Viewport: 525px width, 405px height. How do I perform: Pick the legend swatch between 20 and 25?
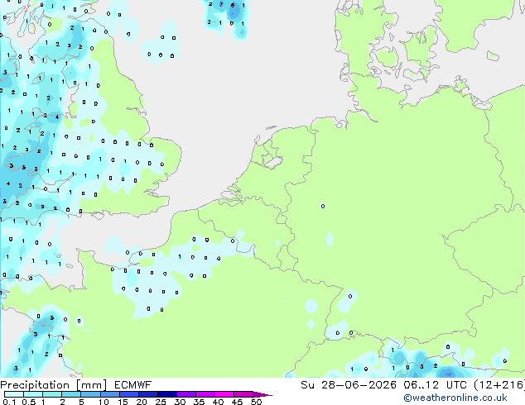(147, 394)
